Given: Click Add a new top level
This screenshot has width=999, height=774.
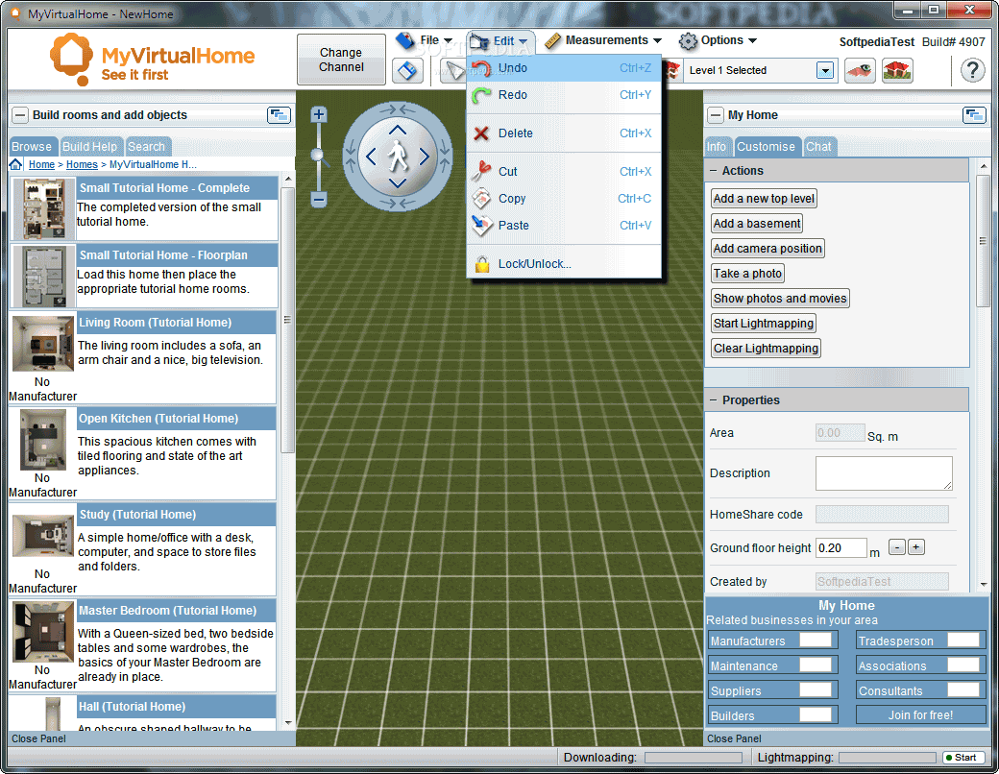Looking at the screenshot, I should coord(764,199).
